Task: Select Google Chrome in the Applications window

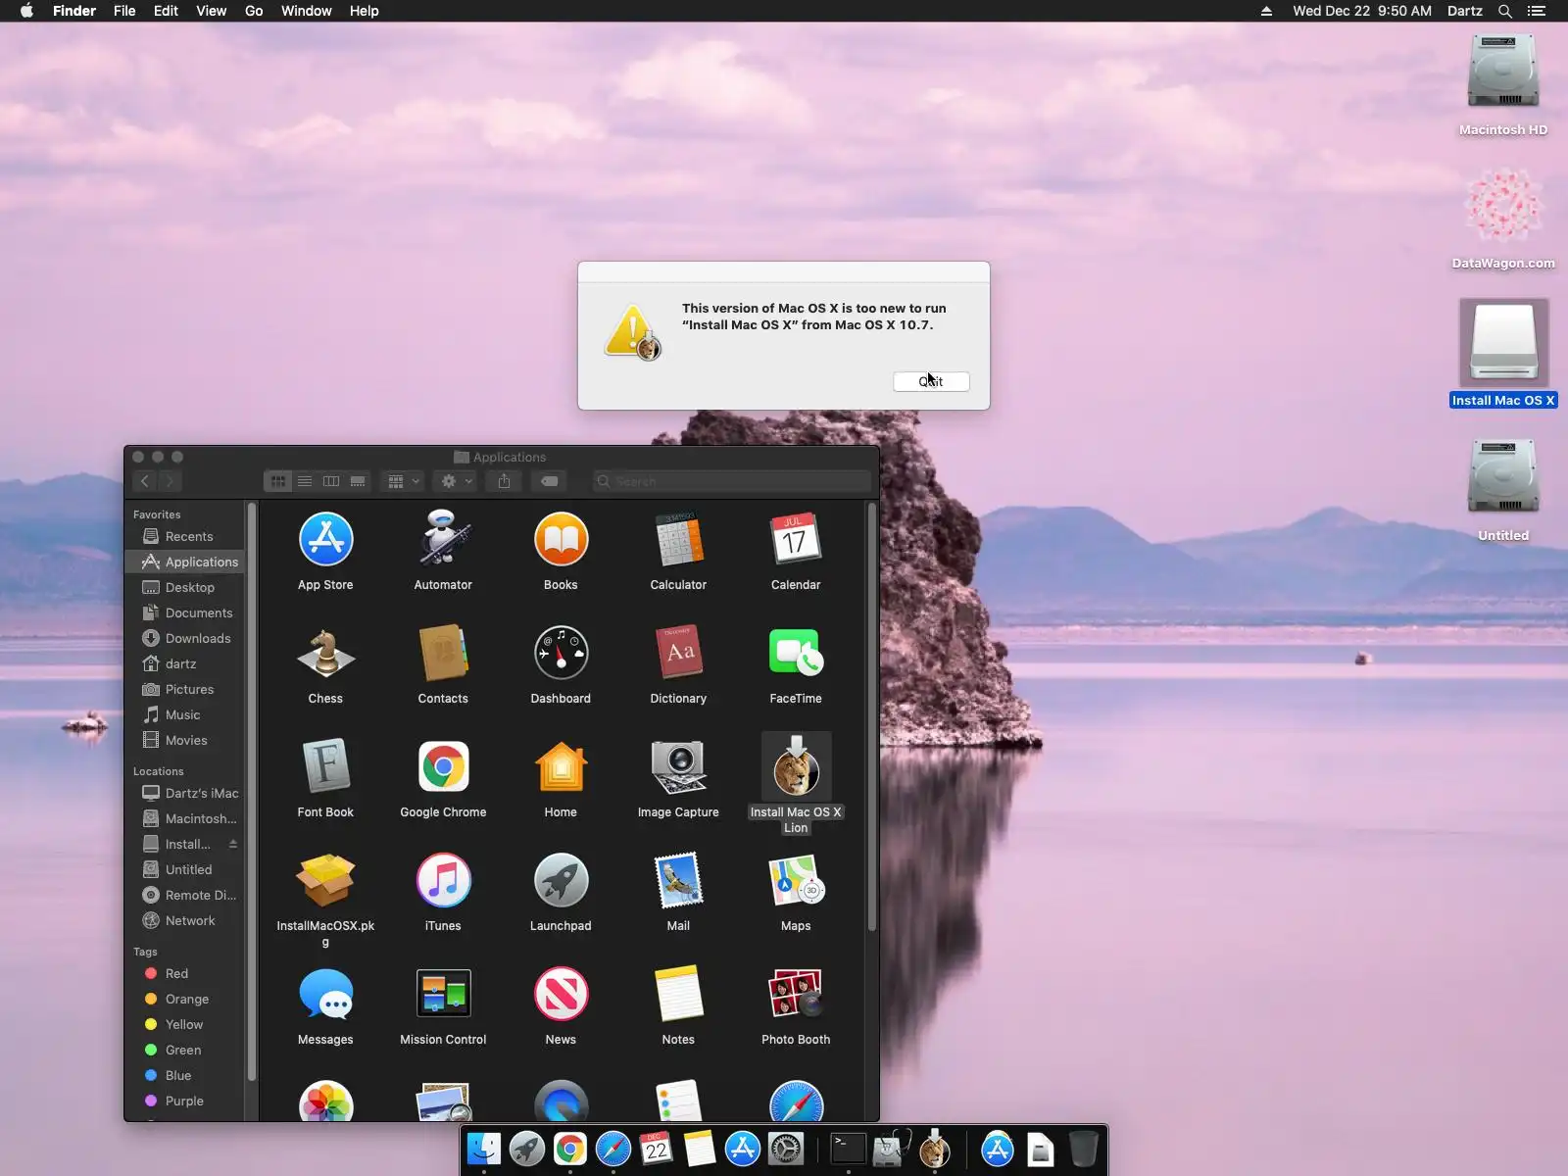Action: [x=443, y=766]
